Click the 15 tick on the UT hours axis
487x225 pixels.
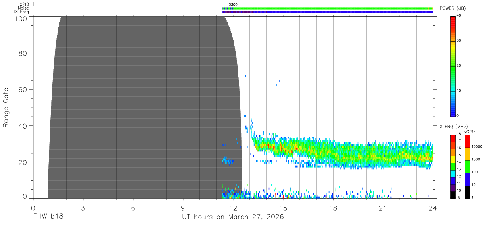point(283,208)
